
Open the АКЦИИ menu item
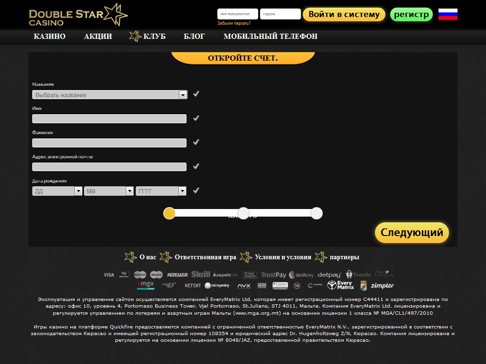pyautogui.click(x=98, y=36)
